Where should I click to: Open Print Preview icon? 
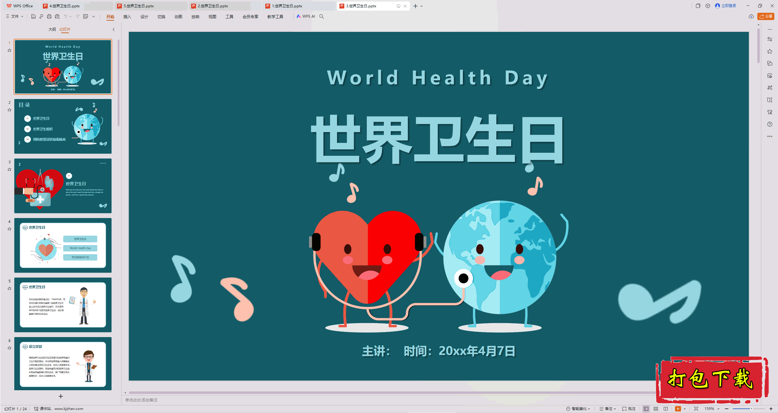point(57,16)
